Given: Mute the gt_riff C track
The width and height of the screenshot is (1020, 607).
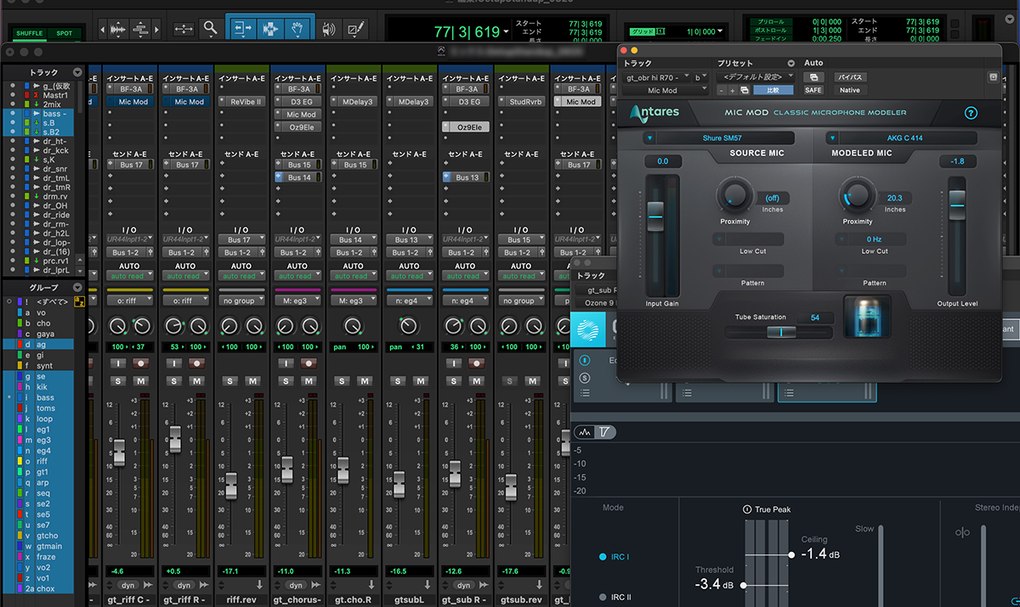Looking at the screenshot, I should [x=141, y=381].
